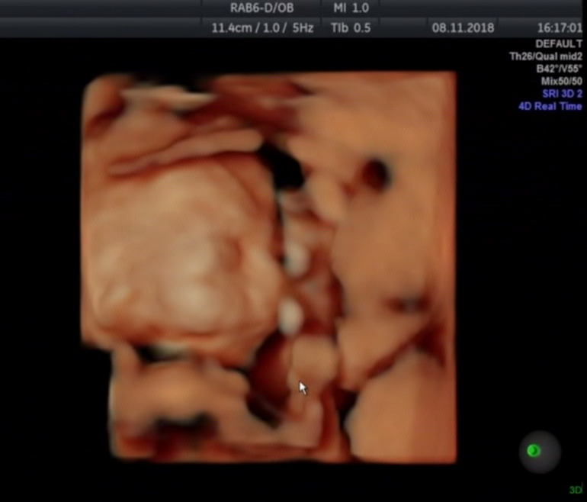Click the green dot on the light sphere
Image resolution: width=587 pixels, height=502 pixels.
click(x=534, y=451)
